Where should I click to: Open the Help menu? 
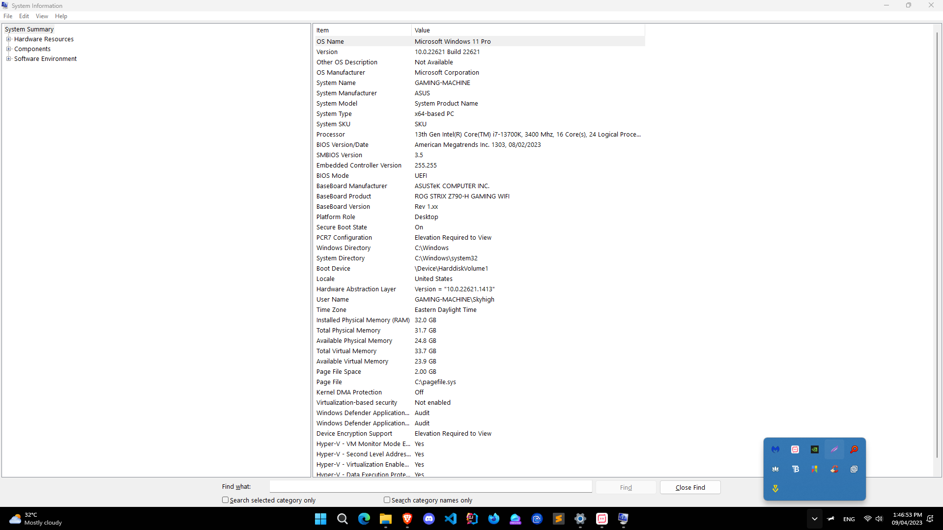(x=61, y=16)
